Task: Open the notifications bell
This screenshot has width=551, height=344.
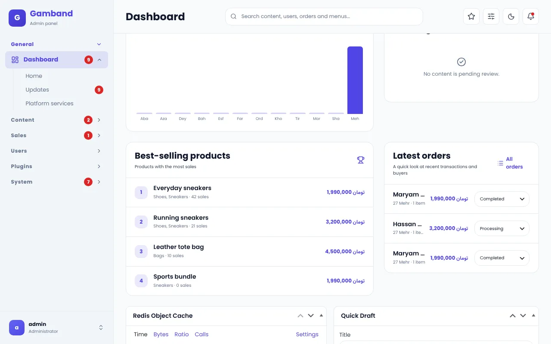Action: pos(531,16)
